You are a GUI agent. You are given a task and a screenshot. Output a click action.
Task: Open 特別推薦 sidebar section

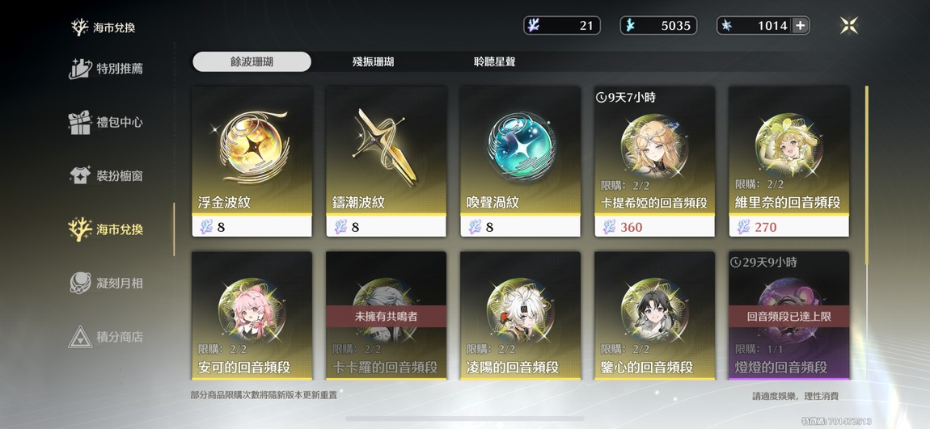pyautogui.click(x=106, y=68)
